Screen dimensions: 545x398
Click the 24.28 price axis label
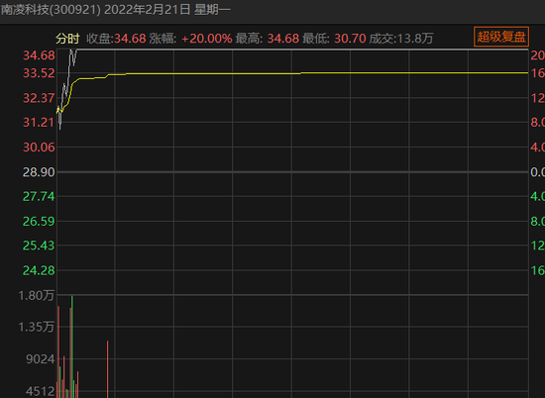tap(39, 270)
